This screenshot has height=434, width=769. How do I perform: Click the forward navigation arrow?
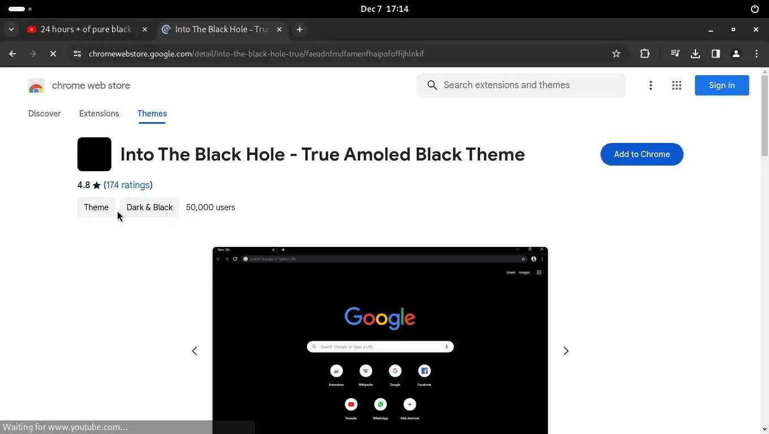[33, 54]
